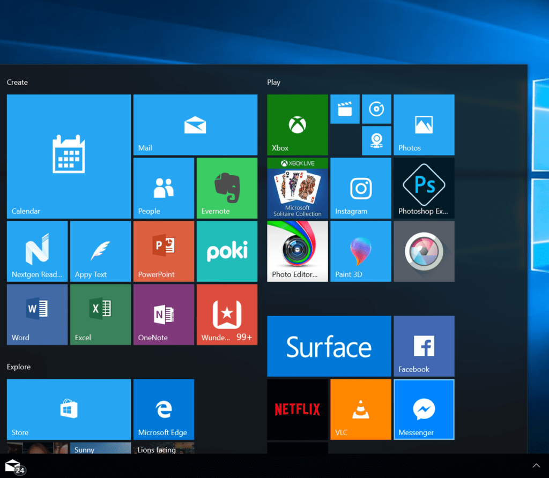Screen dimensions: 549x478
Task: Launch PowerPoint from the Create group
Action: pyautogui.click(x=164, y=251)
